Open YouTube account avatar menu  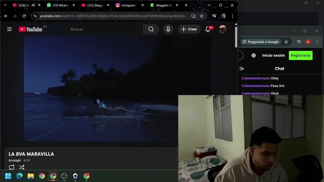[x=222, y=29]
